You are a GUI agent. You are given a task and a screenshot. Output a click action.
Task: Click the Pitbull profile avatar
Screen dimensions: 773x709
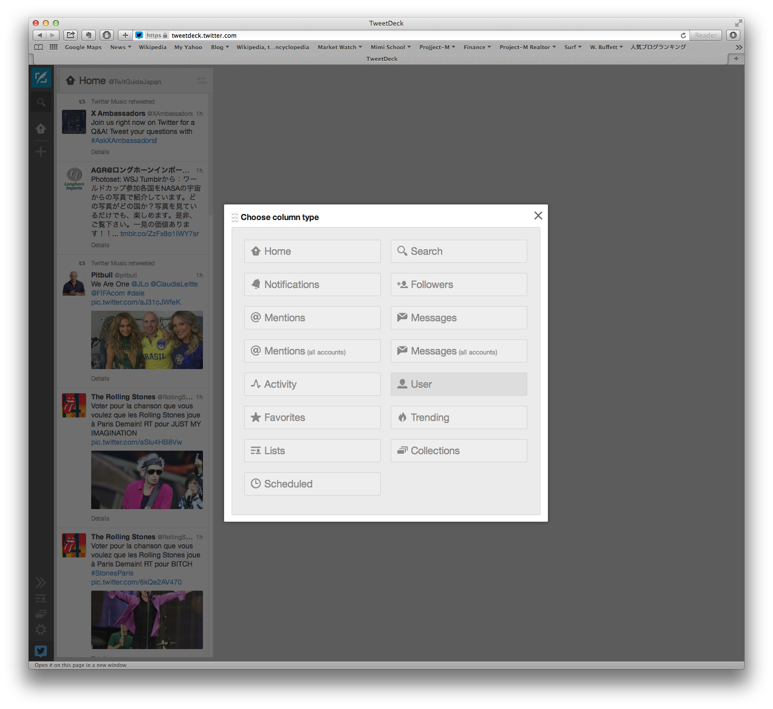tap(74, 283)
